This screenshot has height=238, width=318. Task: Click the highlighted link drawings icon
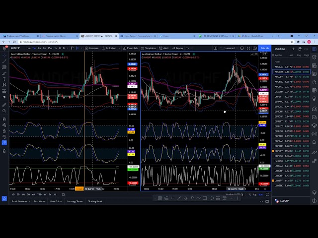coord(4,143)
